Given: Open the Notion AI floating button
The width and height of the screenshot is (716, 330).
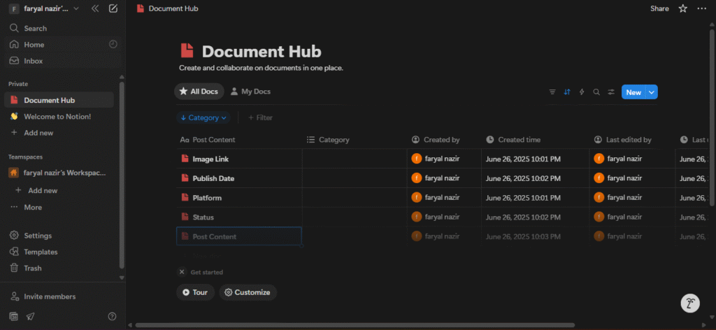Looking at the screenshot, I should click(x=690, y=303).
